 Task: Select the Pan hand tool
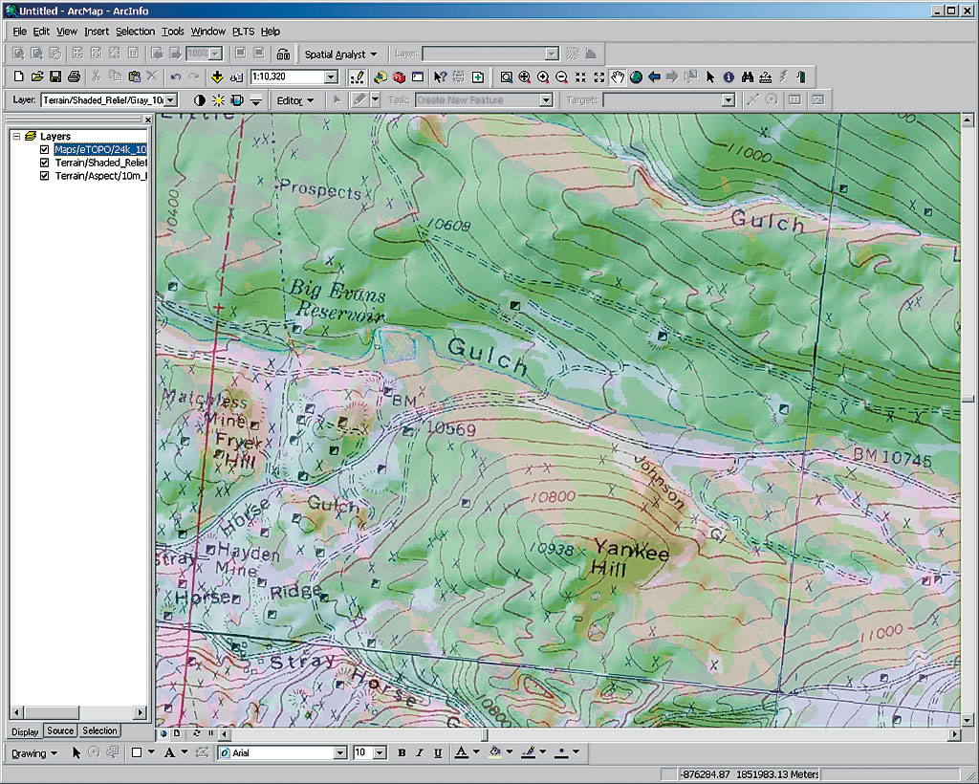618,77
